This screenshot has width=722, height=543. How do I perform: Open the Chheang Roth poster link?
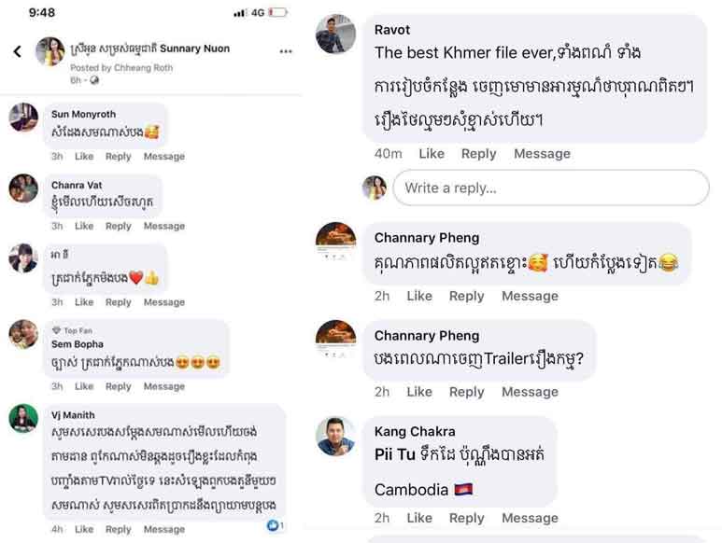[x=143, y=67]
